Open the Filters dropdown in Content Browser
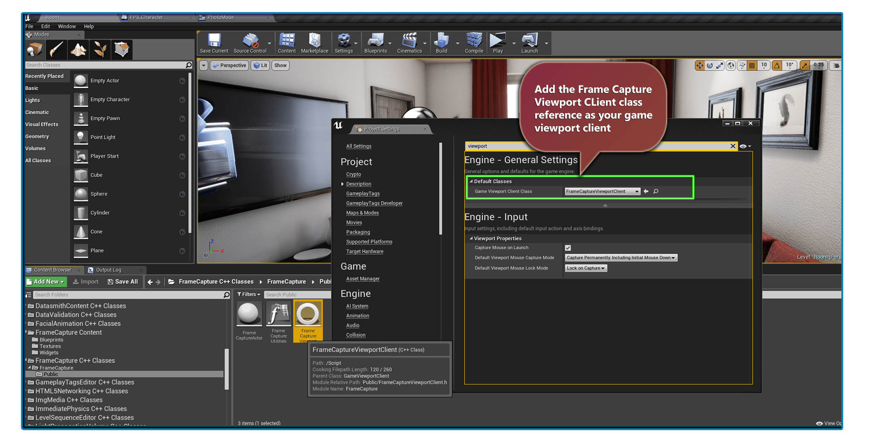This screenshot has height=443, width=875. pos(249,294)
